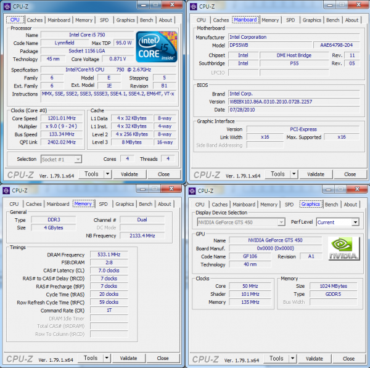Click the Manufacturer field Intel Corporation
Screen dimensions: 370x368
[x=294, y=37]
